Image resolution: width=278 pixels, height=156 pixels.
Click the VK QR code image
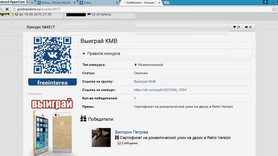tap(52, 55)
